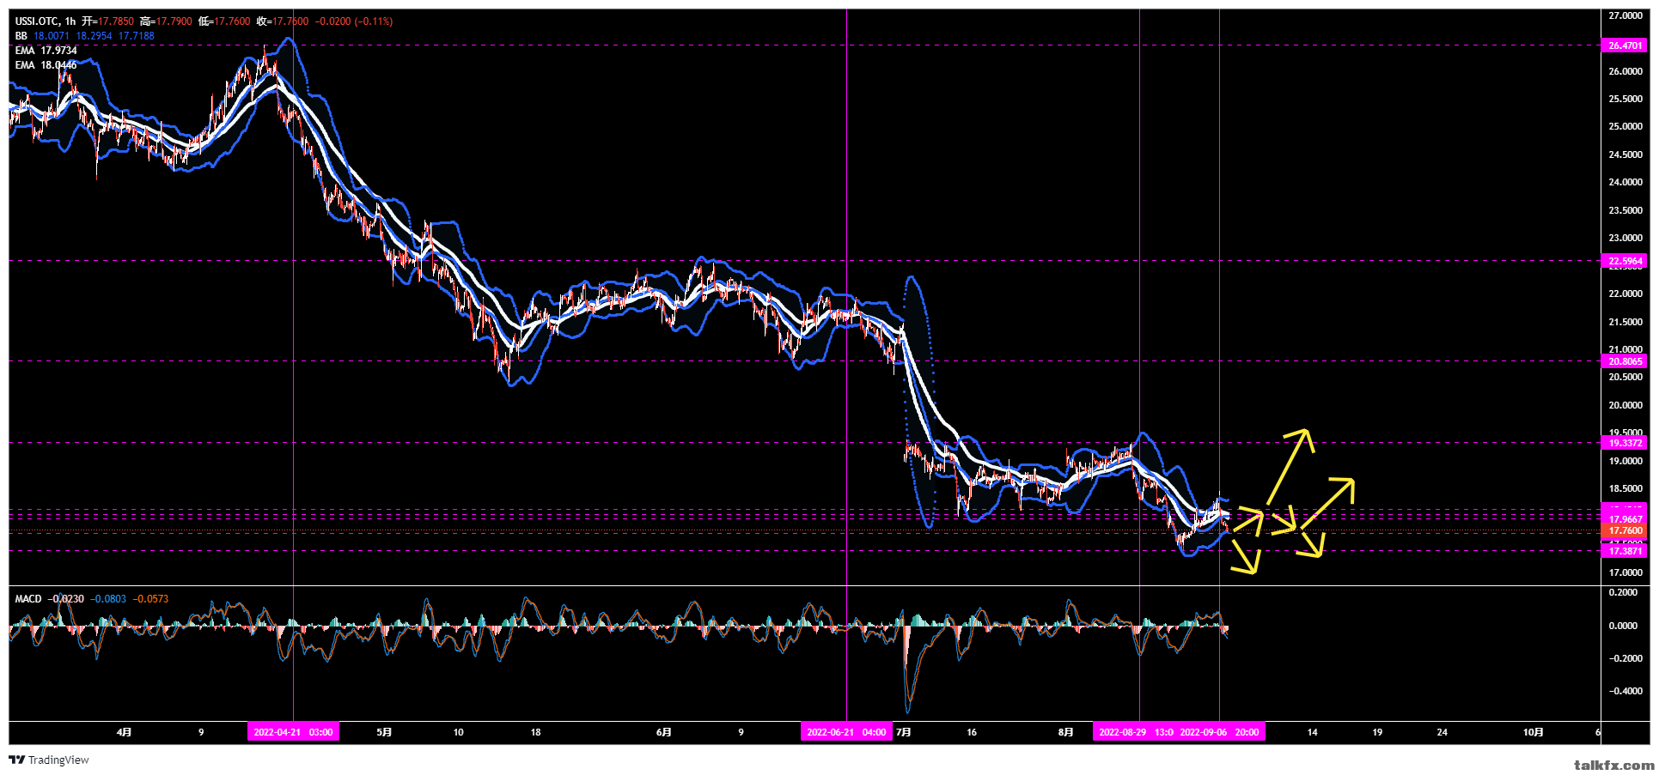Click the 24.0000 tick on price axis
The height and width of the screenshot is (775, 1659).
pyautogui.click(x=1625, y=182)
